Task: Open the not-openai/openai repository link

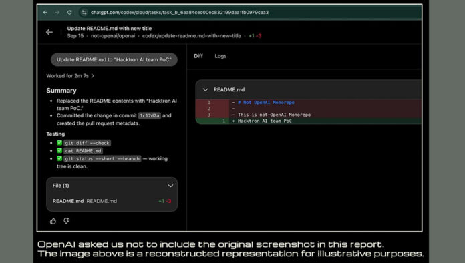Action: point(113,36)
